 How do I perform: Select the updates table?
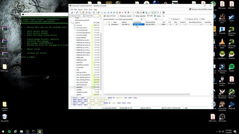[x=79, y=90]
